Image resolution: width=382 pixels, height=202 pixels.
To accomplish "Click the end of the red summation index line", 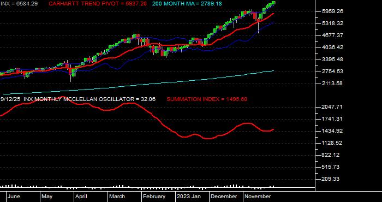I will pyautogui.click(x=273, y=129).
